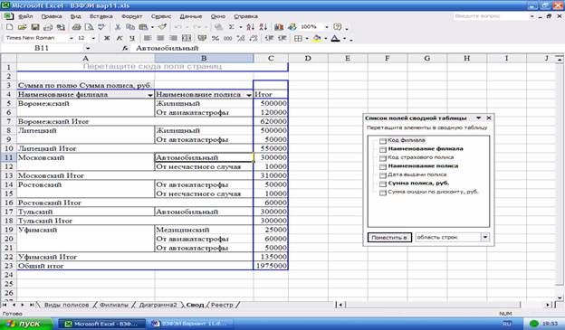Open the zoom 100% dropdown
Screen dimensions: 565x330
[x=327, y=27]
